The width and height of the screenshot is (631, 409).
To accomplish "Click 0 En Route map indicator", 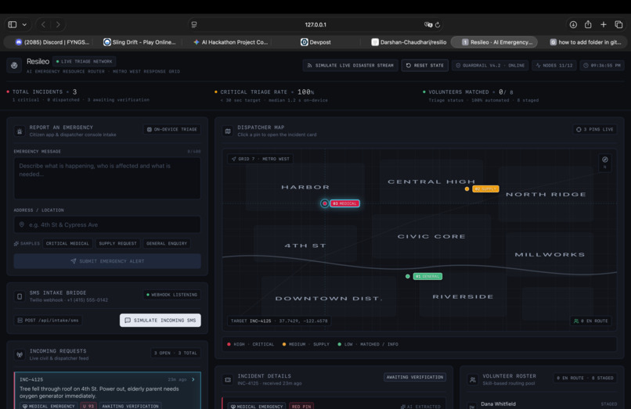I will coord(591,321).
